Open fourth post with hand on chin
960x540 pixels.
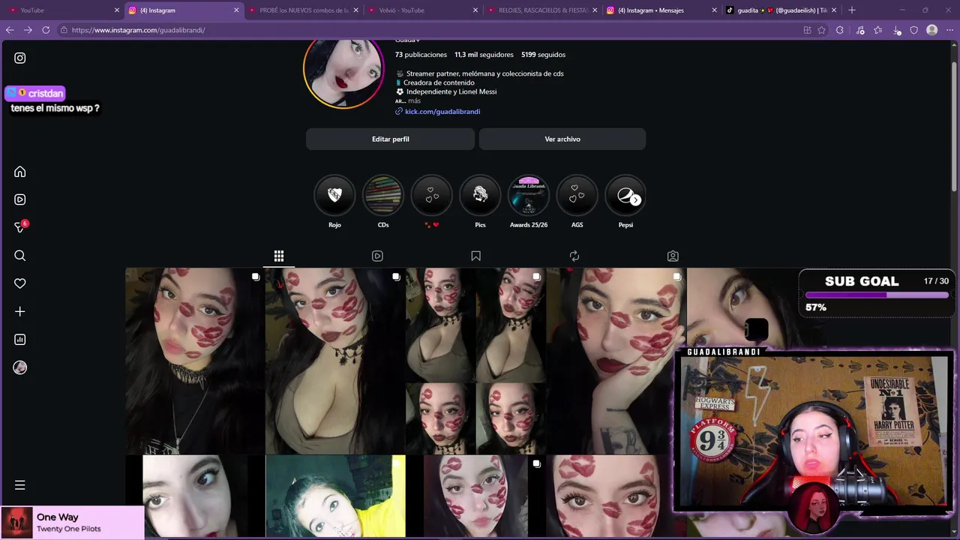click(x=616, y=361)
